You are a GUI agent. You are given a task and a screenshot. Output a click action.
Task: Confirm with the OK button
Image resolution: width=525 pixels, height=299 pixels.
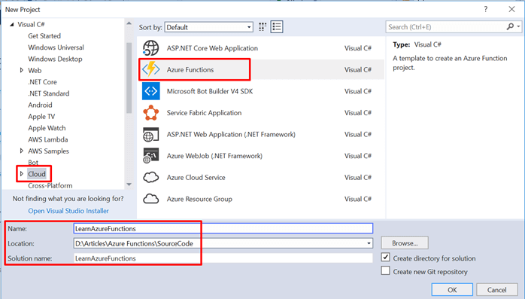[452, 290]
